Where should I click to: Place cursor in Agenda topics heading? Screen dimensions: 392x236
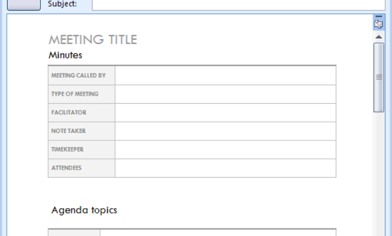(x=84, y=211)
